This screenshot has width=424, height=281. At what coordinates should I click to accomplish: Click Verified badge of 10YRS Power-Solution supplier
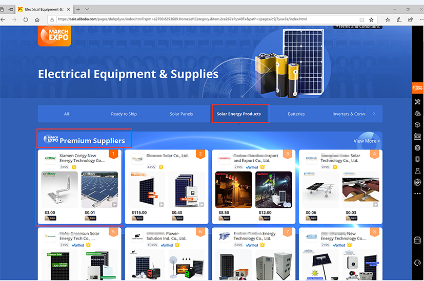tap(167, 245)
